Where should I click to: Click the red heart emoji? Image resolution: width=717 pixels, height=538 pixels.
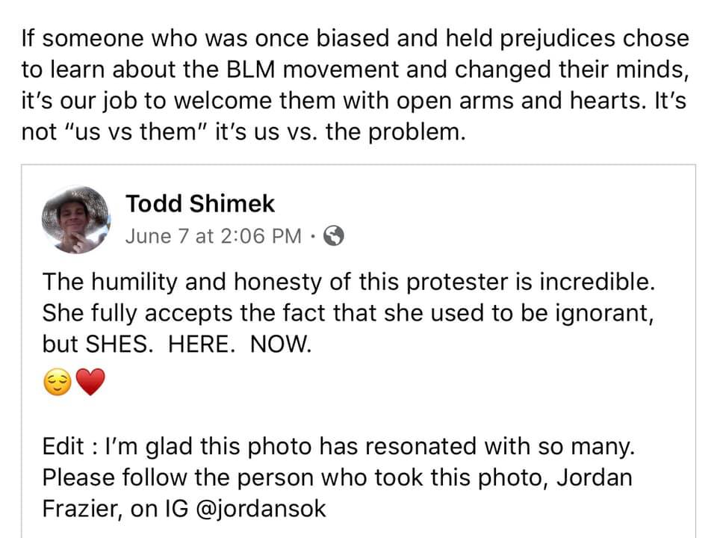tap(90, 382)
